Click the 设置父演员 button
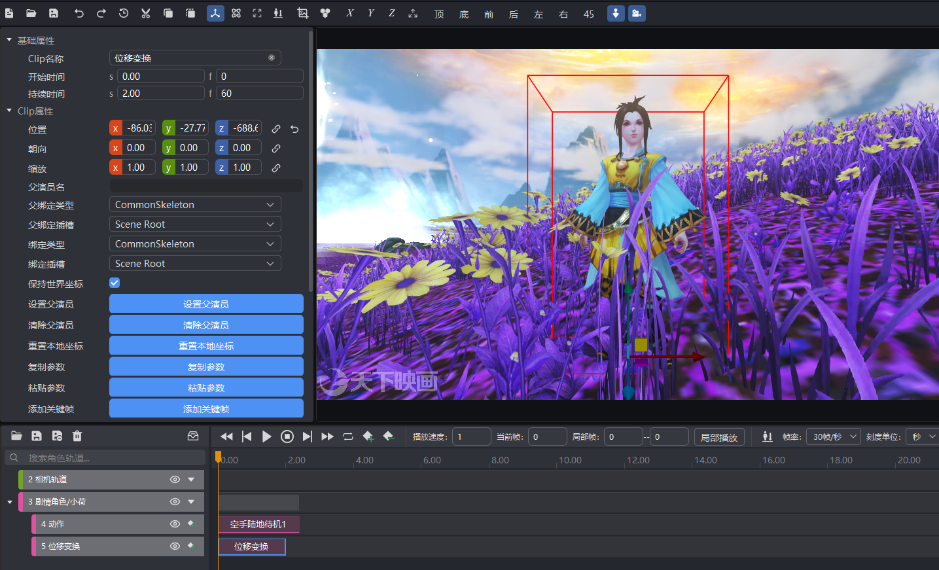This screenshot has width=939, height=570. point(206,304)
